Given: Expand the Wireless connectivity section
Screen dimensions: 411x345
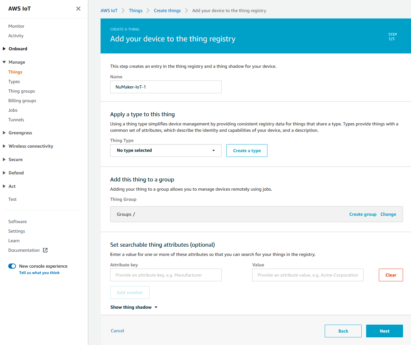Looking at the screenshot, I should coord(31,146).
